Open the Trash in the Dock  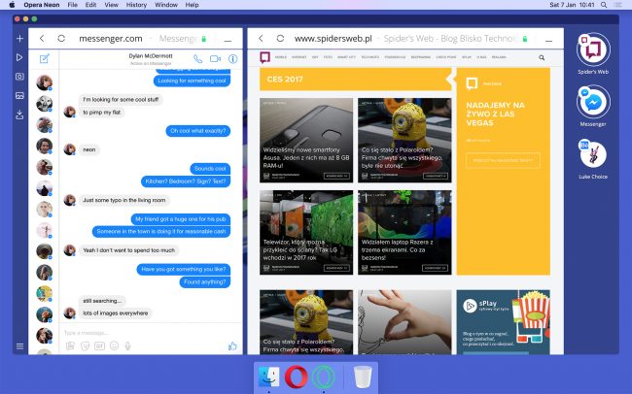pyautogui.click(x=363, y=378)
